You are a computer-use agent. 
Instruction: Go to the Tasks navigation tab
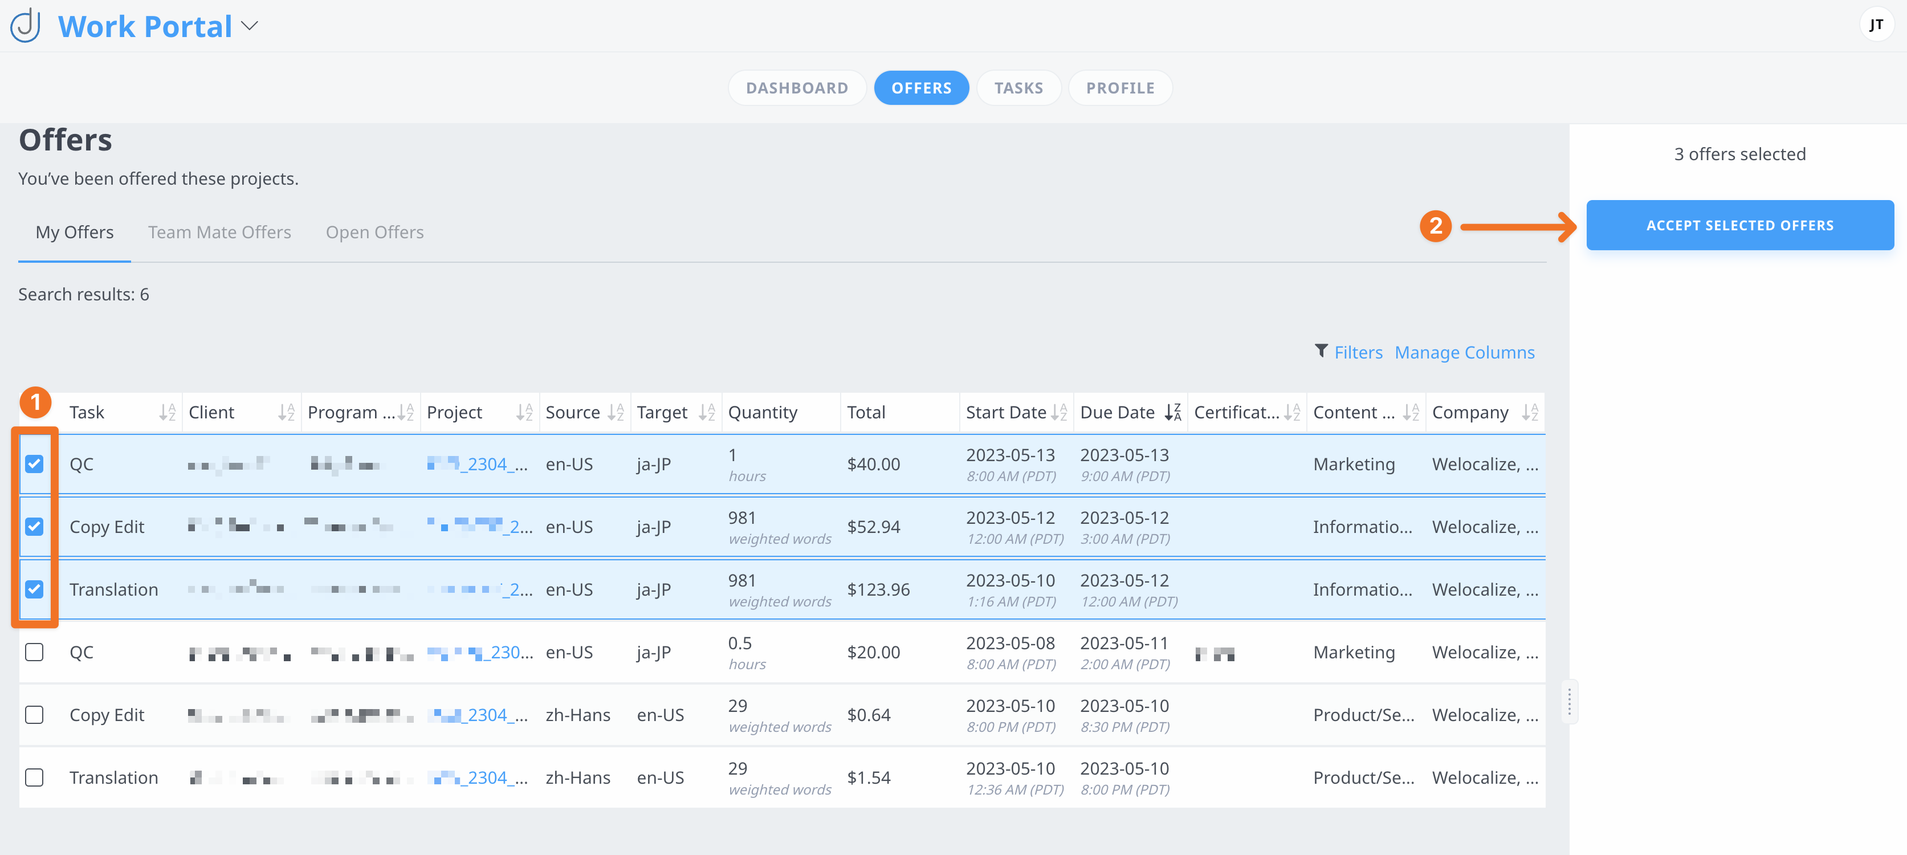(x=1018, y=88)
